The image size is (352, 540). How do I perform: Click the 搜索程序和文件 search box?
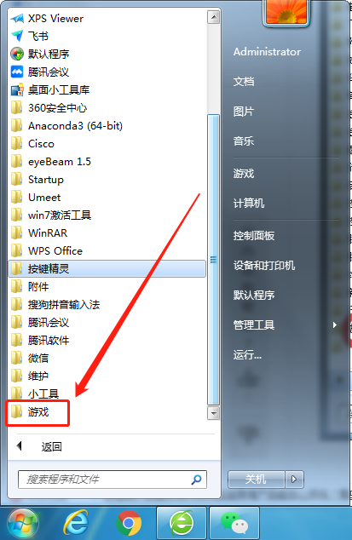click(113, 480)
